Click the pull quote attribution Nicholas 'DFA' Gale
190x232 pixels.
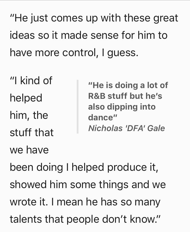tap(126, 129)
